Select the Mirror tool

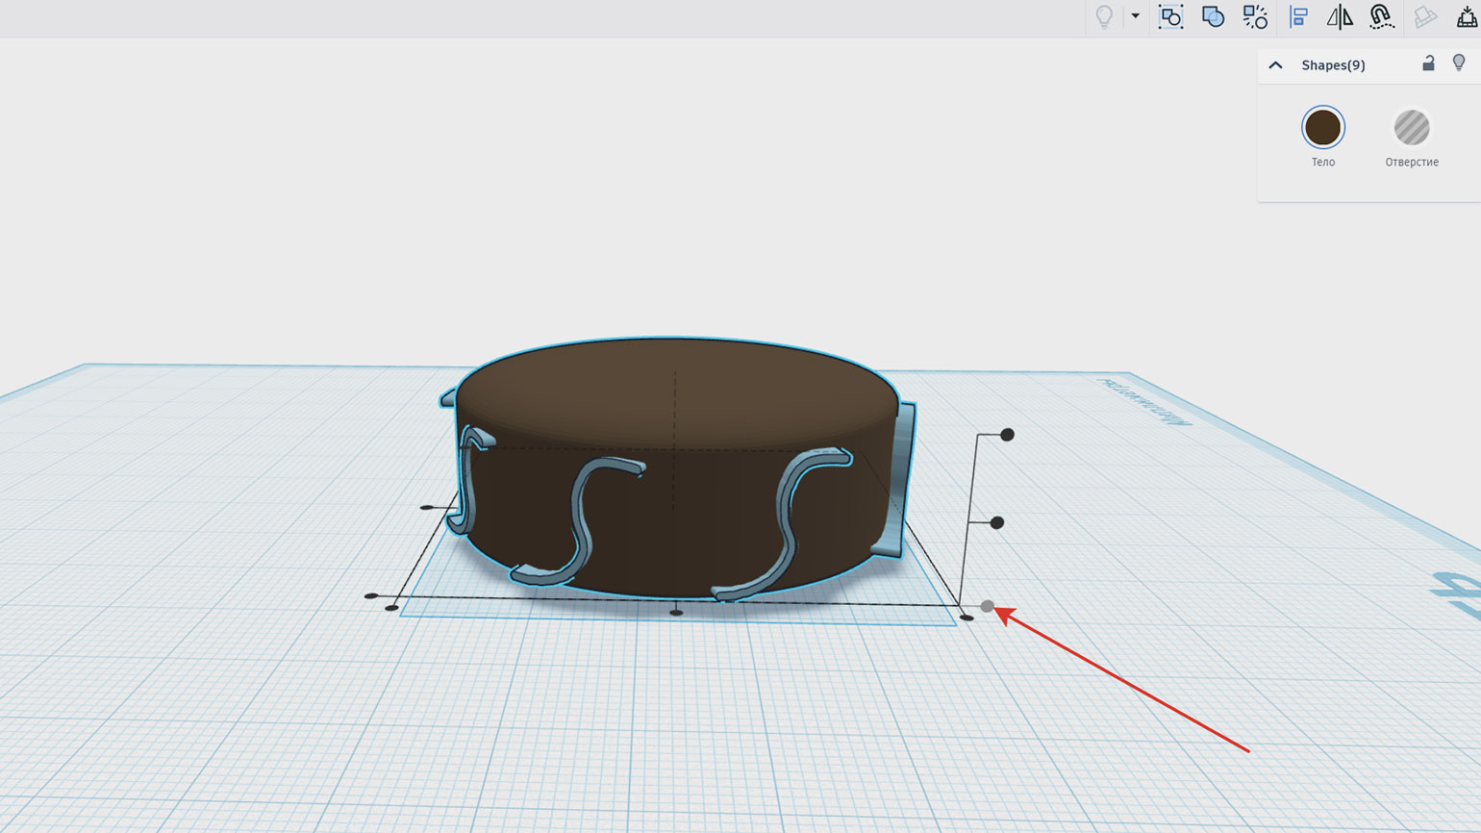[x=1340, y=16]
